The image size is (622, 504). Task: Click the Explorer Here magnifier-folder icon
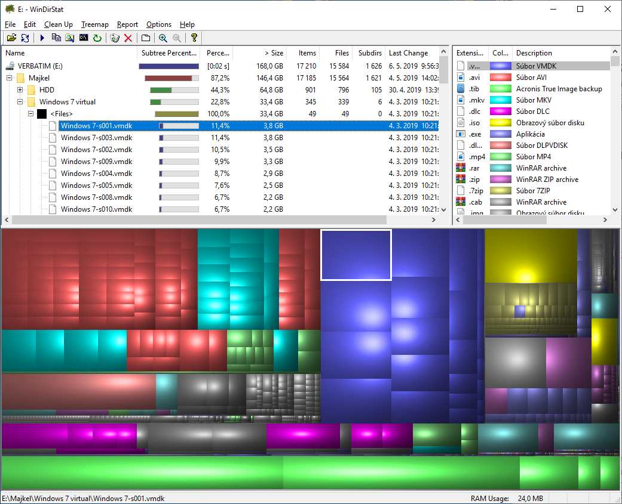(x=70, y=38)
